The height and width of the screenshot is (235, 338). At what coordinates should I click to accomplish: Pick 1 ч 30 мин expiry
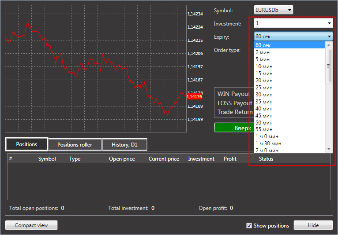pos(289,143)
